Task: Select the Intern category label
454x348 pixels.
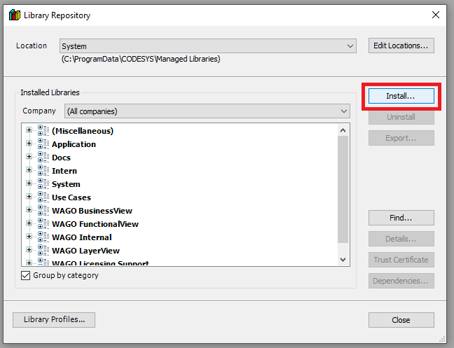Action: point(64,171)
